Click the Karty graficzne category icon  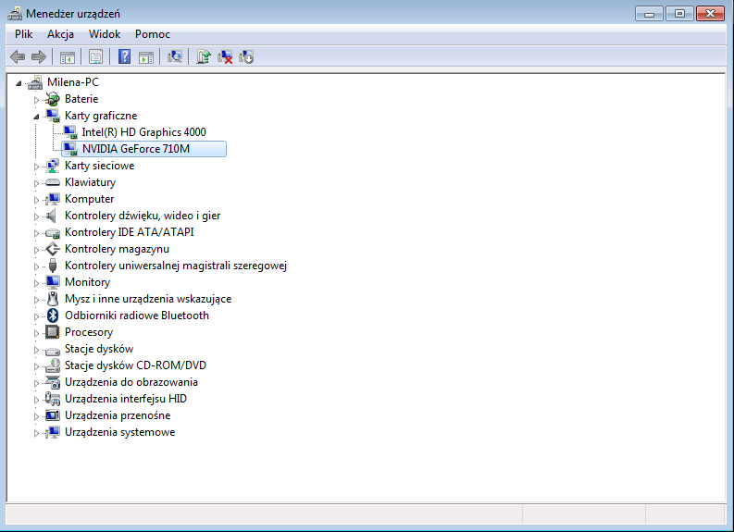(53, 116)
